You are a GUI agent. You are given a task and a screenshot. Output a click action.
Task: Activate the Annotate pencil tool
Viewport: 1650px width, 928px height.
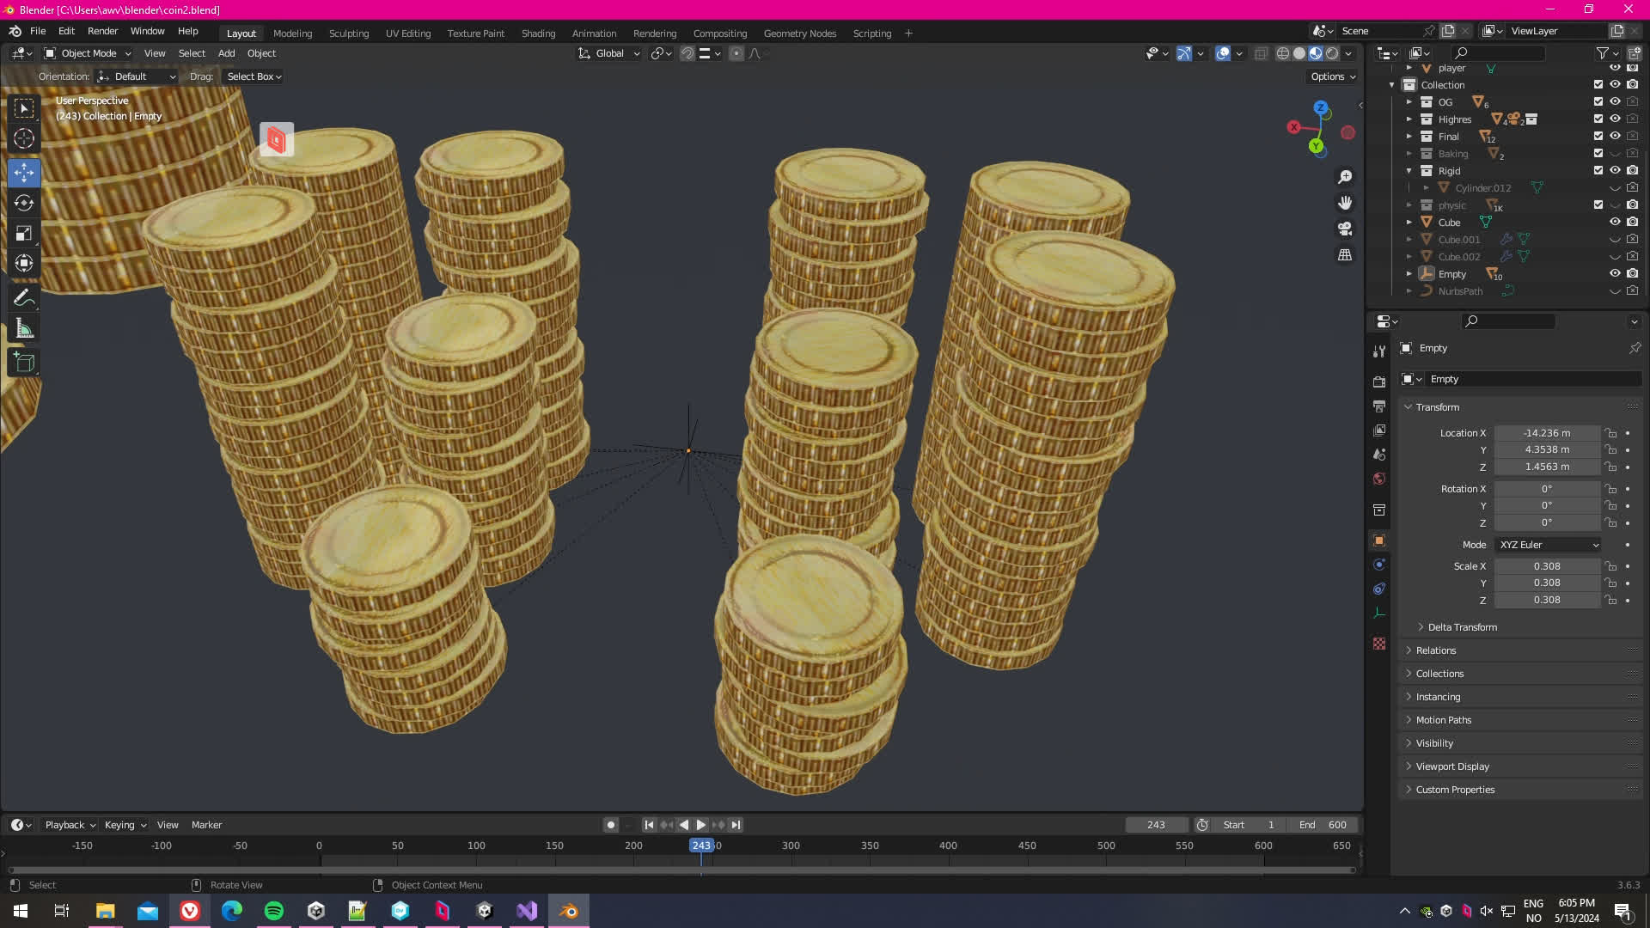[24, 297]
